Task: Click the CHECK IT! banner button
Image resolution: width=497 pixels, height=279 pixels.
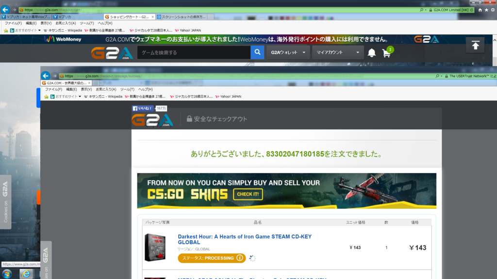Action: [x=248, y=194]
